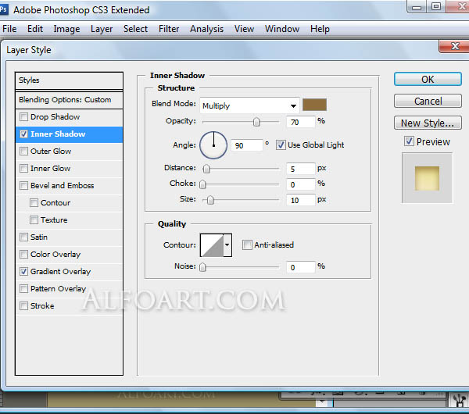Minimize the Photoshop window
The image size is (469, 414).
pyautogui.click(x=417, y=7)
